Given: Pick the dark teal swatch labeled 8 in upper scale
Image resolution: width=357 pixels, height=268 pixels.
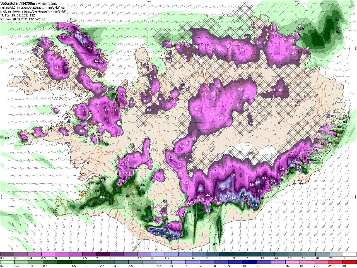Looking at the screenshot, I should coord(226,254).
